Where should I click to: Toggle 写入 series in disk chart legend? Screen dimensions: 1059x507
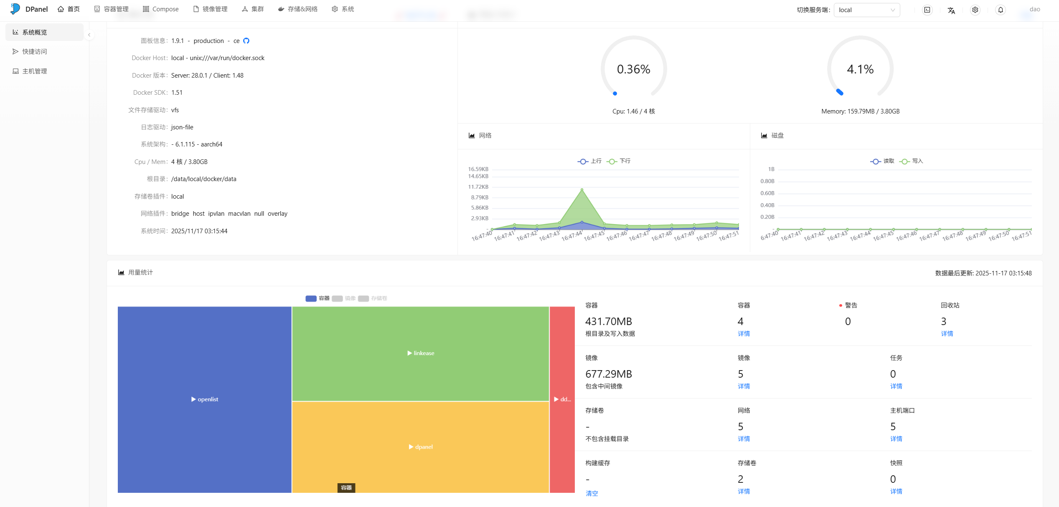pos(912,161)
